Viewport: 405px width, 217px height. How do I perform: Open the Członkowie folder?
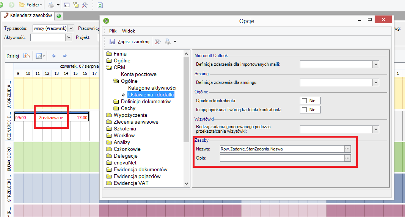pos(127,149)
